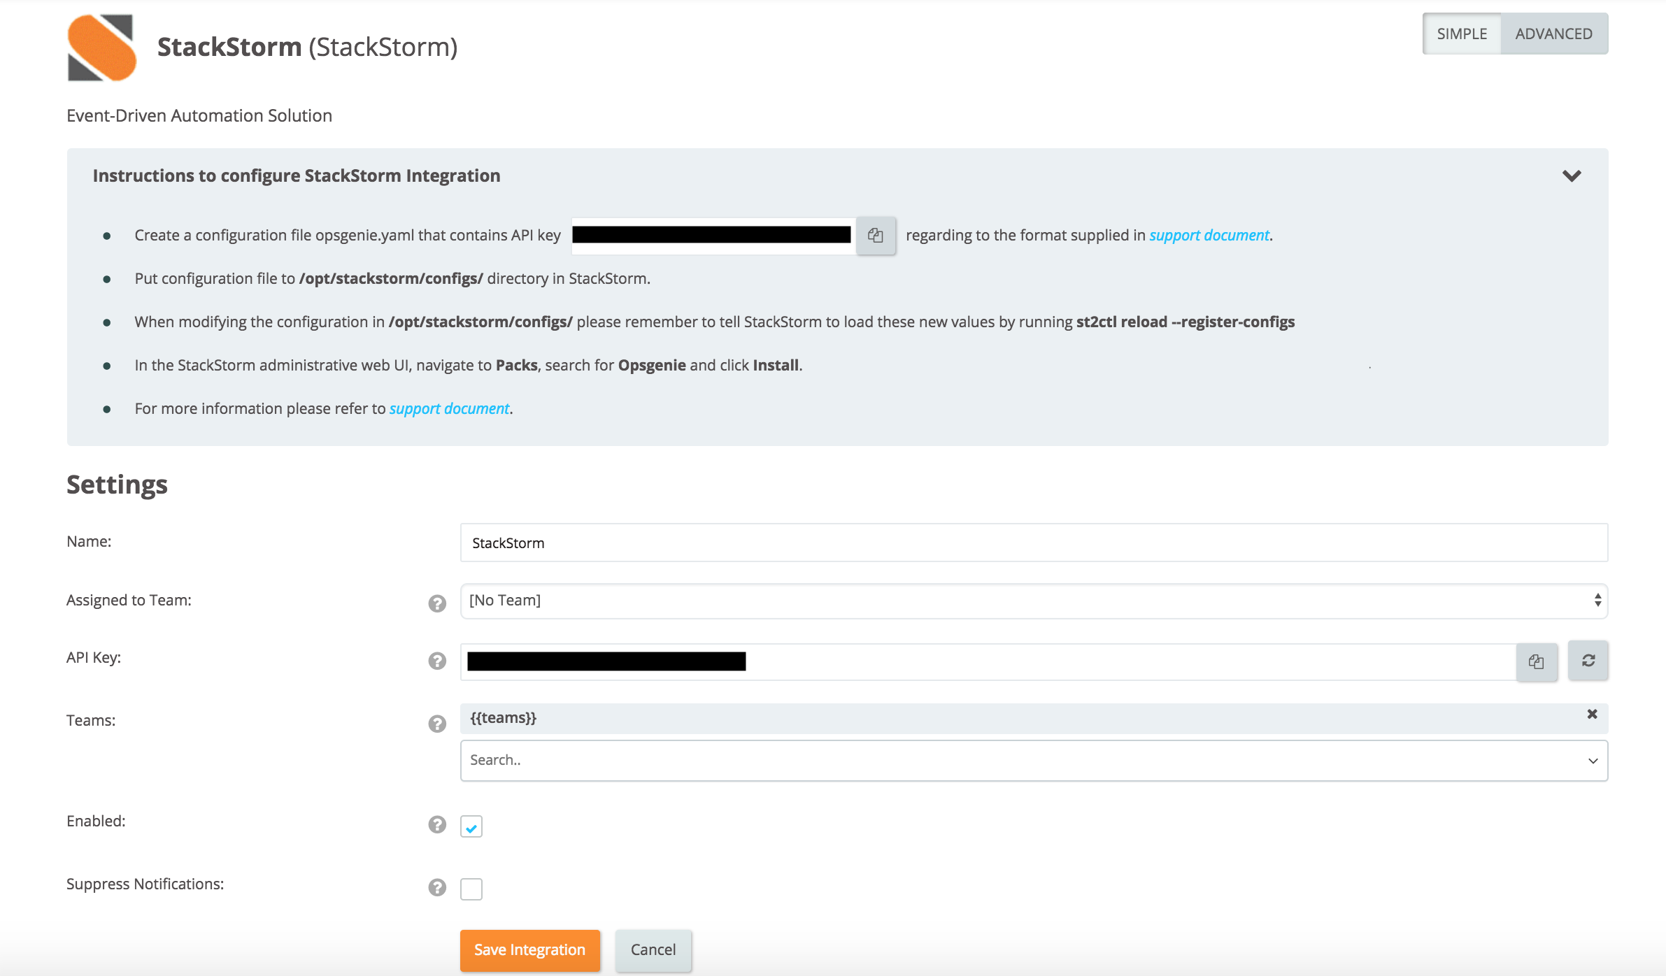Remove the {{teams}} tag
The height and width of the screenshot is (976, 1666).
[x=1592, y=714]
